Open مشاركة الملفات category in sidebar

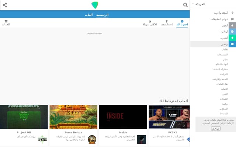220,69
